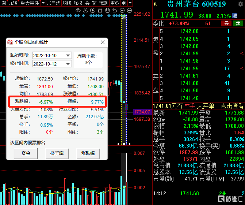Click the green down arrow in 14:12 trade row
The image size is (245, 205).
coord(225,194)
